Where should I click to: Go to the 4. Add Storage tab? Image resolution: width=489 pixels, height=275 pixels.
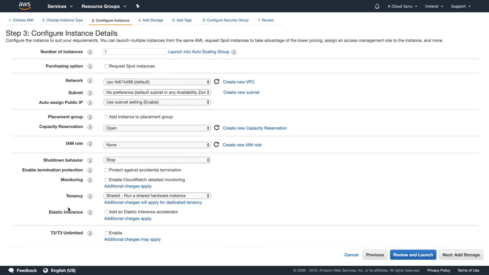tap(151, 20)
